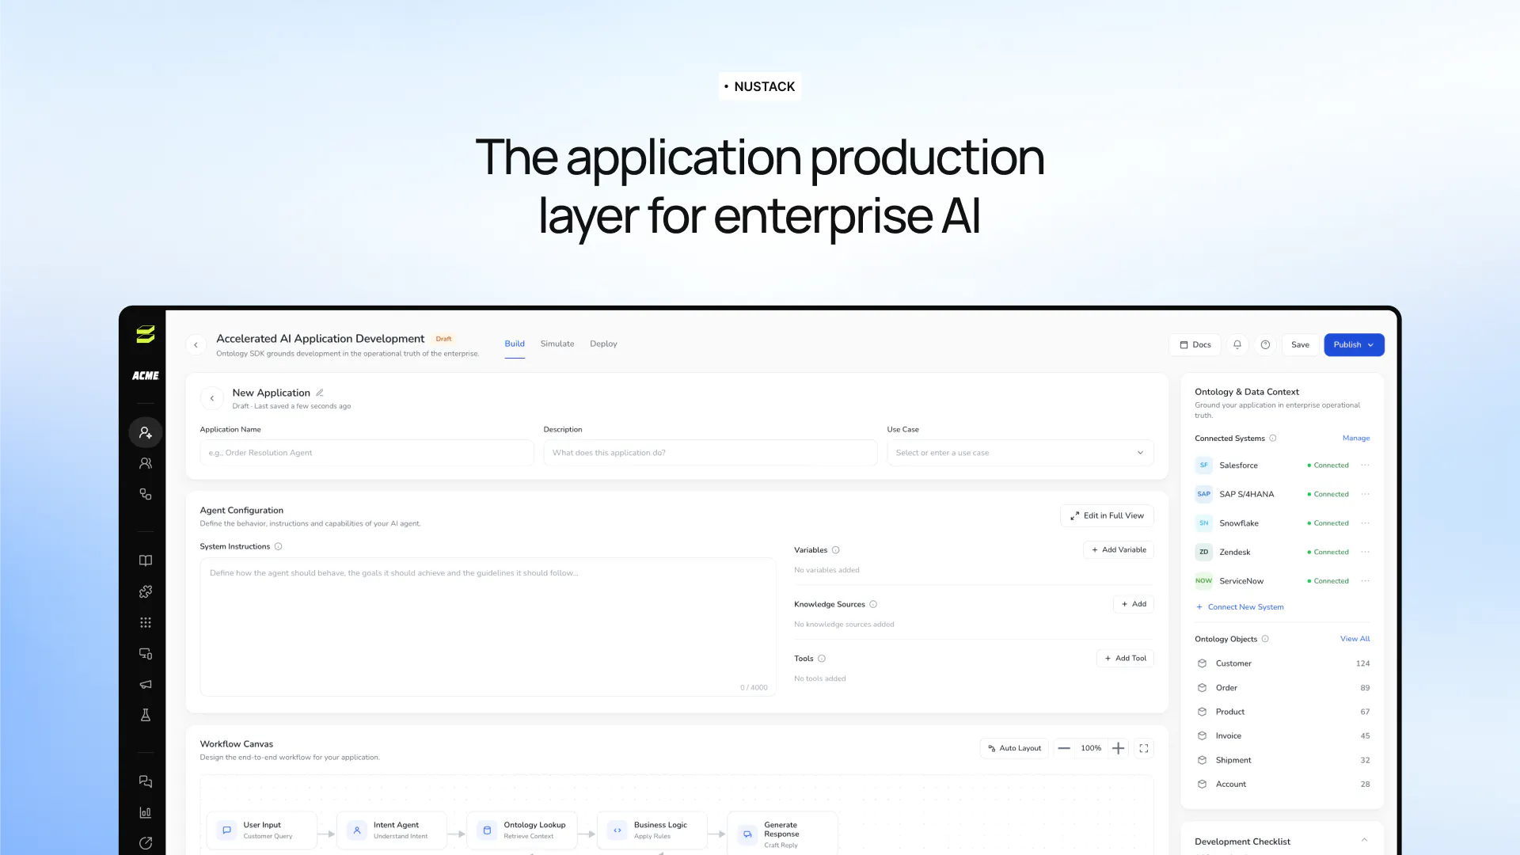1520x855 pixels.
Task: Click the System Instructions text area
Action: [488, 627]
